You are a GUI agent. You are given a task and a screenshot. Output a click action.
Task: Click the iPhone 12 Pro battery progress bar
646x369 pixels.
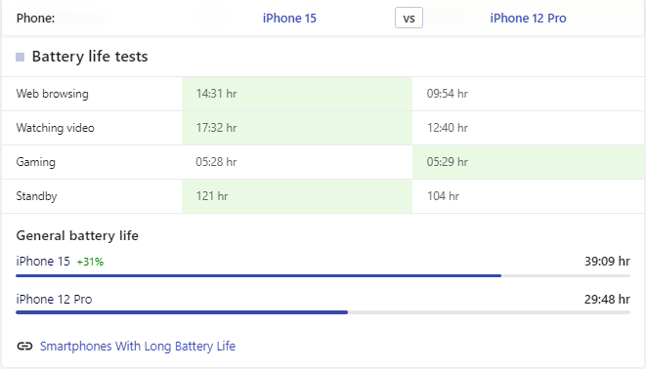point(323,312)
